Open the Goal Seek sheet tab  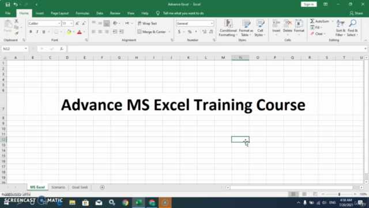tap(80, 187)
